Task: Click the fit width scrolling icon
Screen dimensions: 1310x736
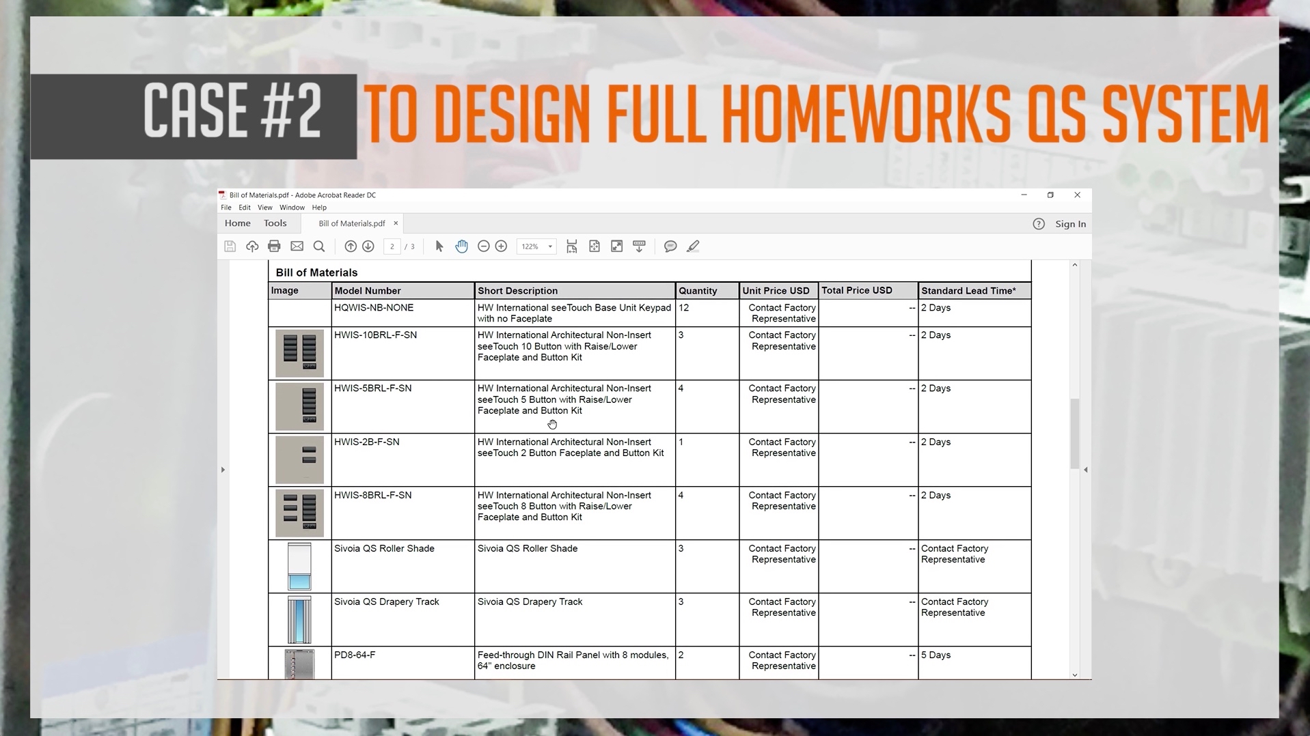Action: click(x=572, y=246)
